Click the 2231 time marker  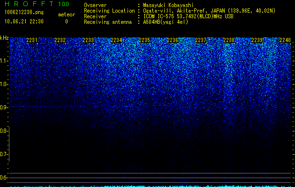pos(32,40)
